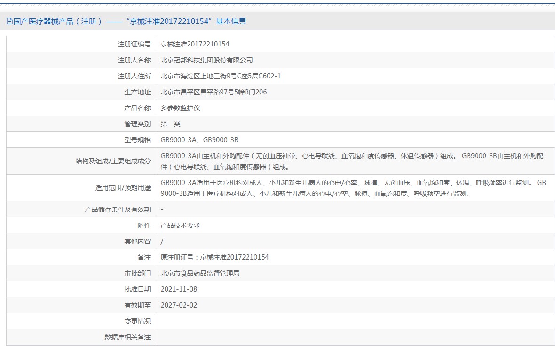Select registrant name 北京冠邦科技集团股份有限公司

tap(206, 60)
